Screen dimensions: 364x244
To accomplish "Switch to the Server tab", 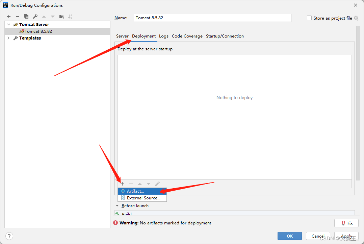I will coord(122,36).
